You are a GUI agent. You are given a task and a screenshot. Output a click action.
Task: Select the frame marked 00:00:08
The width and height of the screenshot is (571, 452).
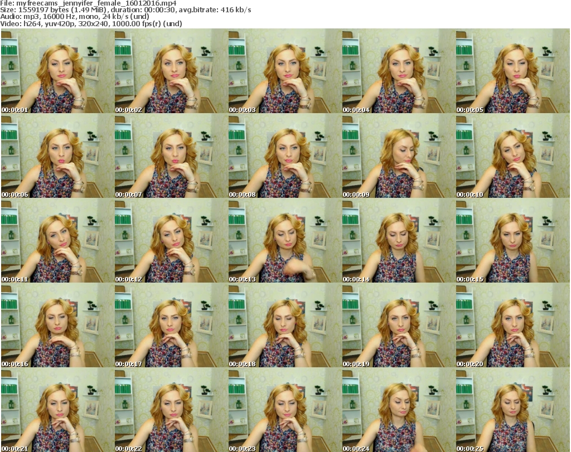click(285, 155)
